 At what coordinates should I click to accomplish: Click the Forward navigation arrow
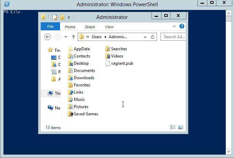[x=58, y=37]
